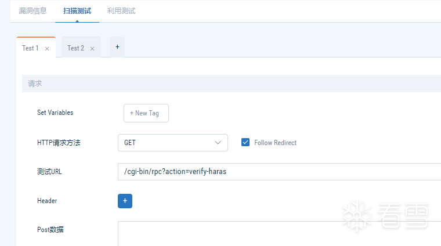Click inside the Post数据 text area
Viewport: 441px width, 246px height.
pos(279,233)
